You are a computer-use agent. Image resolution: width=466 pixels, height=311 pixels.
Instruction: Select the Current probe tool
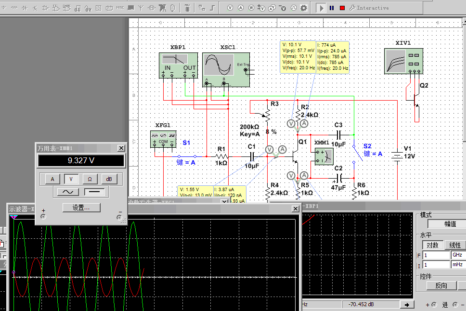[x=241, y=8]
